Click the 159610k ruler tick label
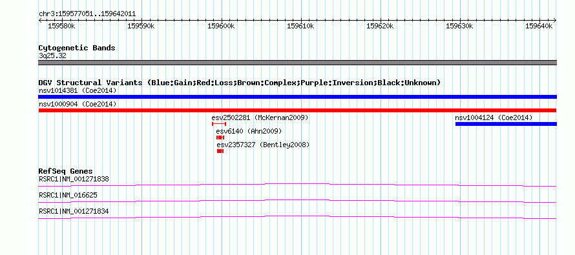This screenshot has height=255, width=575. tap(300, 26)
